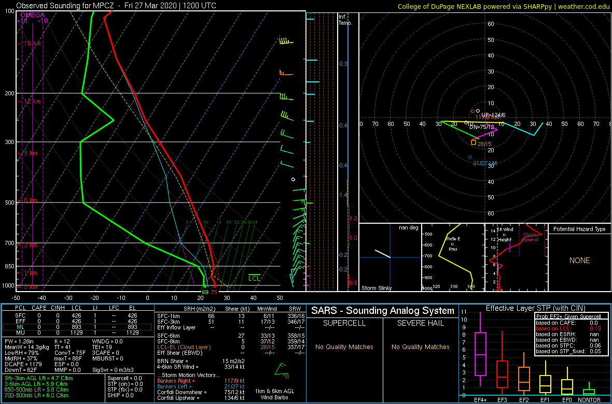Image resolution: width=612 pixels, height=404 pixels.
Task: Select the DN=75/12 hodograph label
Action: [482, 127]
